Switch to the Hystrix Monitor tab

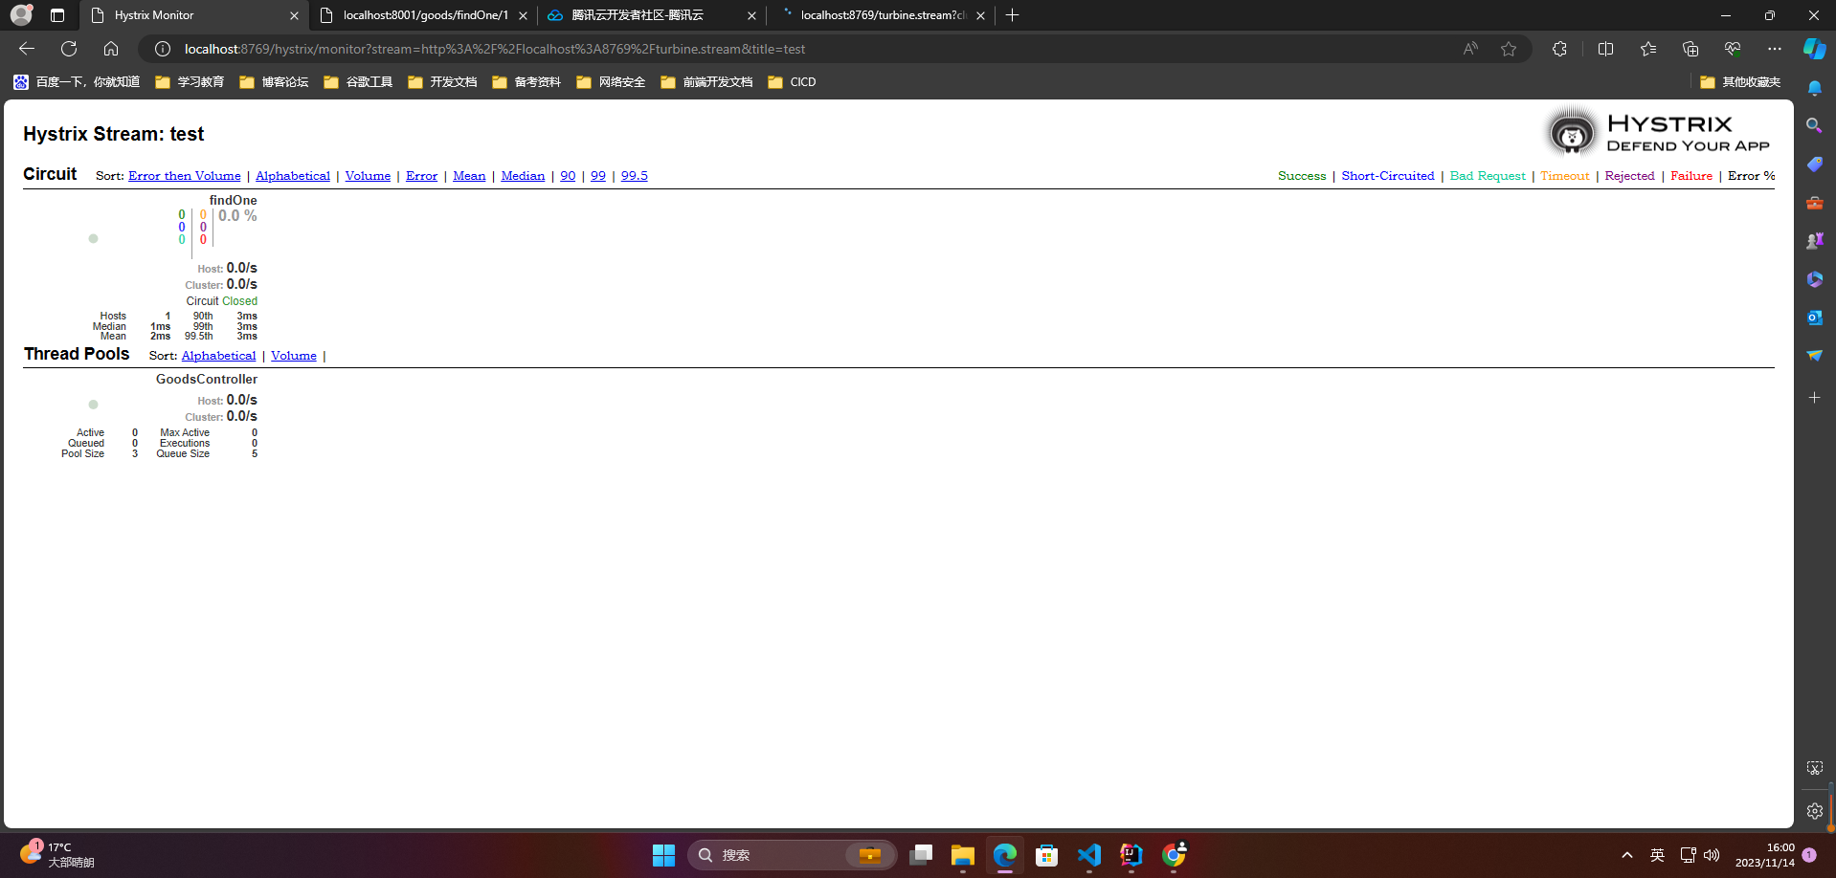pyautogui.click(x=194, y=15)
